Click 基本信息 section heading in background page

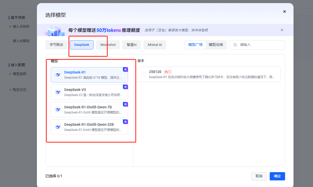pyautogui.click(x=18, y=17)
